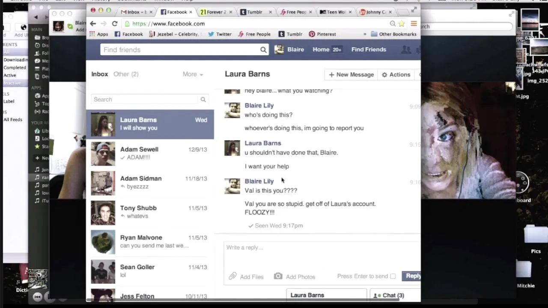Screen dimensions: 548x308
Task: Click the previous track button in the background player
Action: (37, 297)
